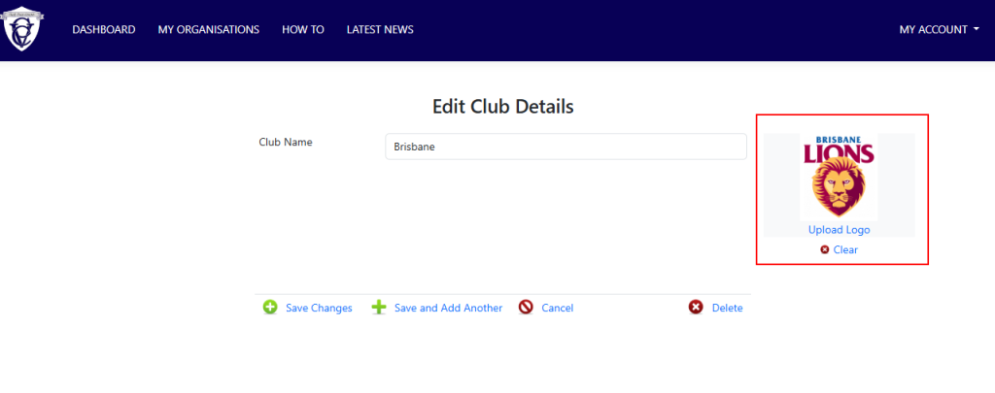Image resolution: width=995 pixels, height=393 pixels.
Task: Click the small red Clear cross icon
Action: click(x=824, y=249)
